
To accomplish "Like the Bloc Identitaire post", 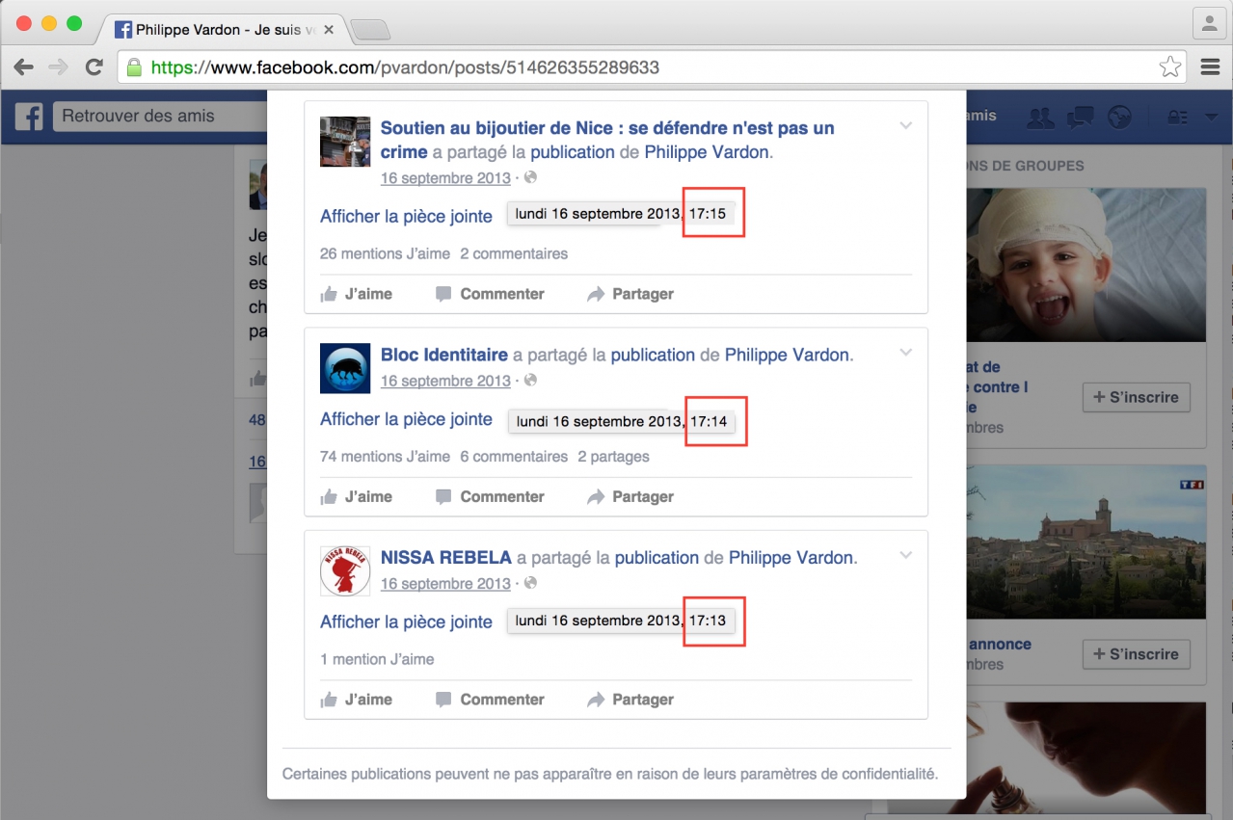I will (x=357, y=496).
